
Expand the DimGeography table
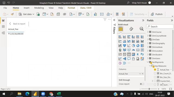(x=148, y=43)
